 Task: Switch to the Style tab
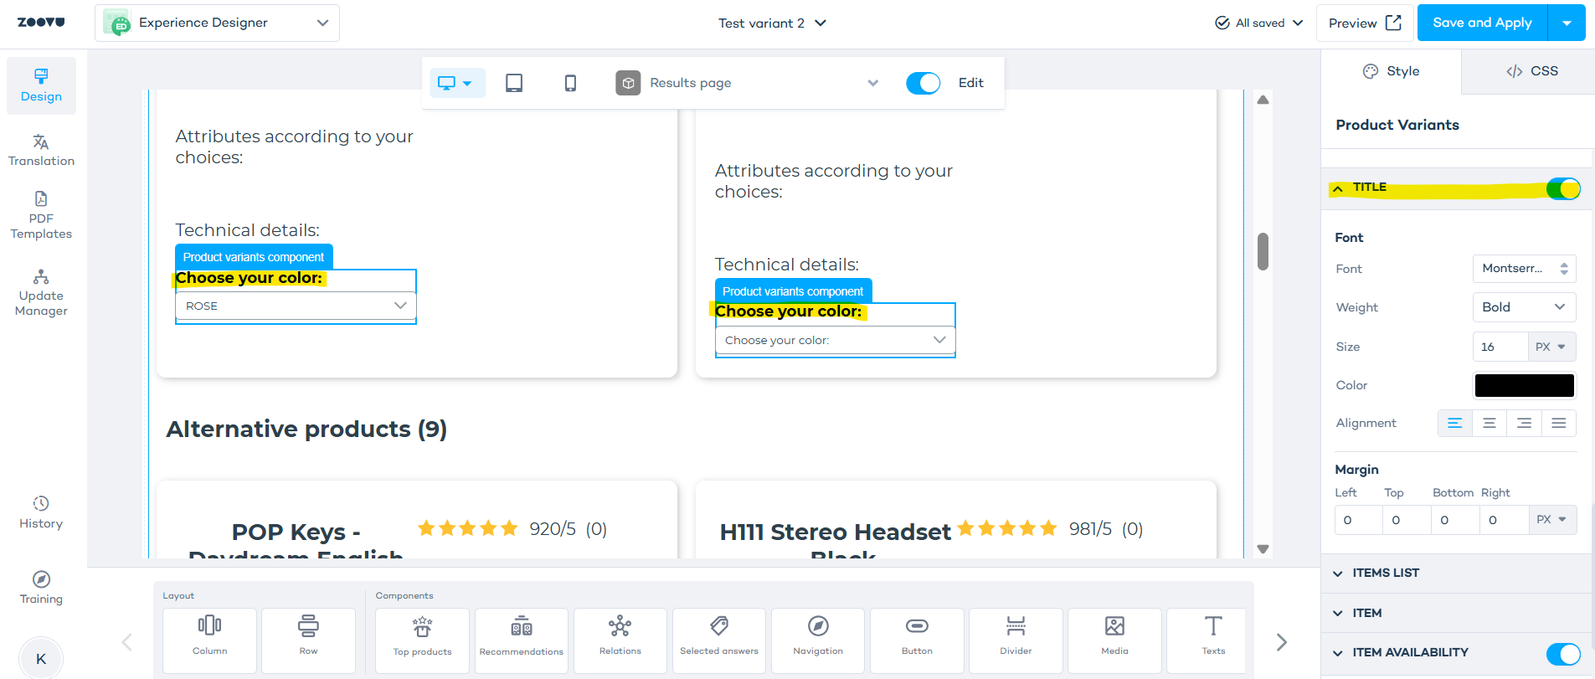pyautogui.click(x=1392, y=71)
